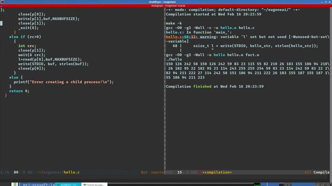332x186 pixels.
Task: Click the 'All' position indicator in compilation mode line
Action: pyautogui.click(x=308, y=172)
